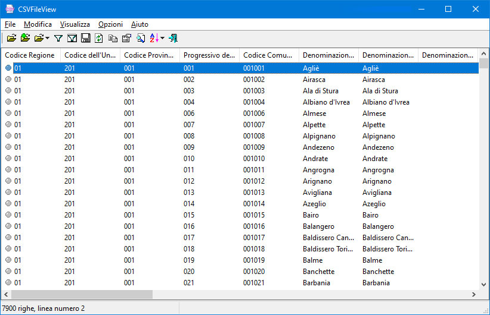This screenshot has width=490, height=315.
Task: Click the horizontal scrollbar right arrow
Action: tap(474, 294)
